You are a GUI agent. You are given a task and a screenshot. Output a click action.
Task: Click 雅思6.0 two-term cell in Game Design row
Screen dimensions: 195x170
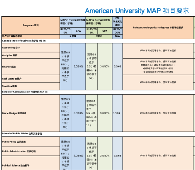92,113
